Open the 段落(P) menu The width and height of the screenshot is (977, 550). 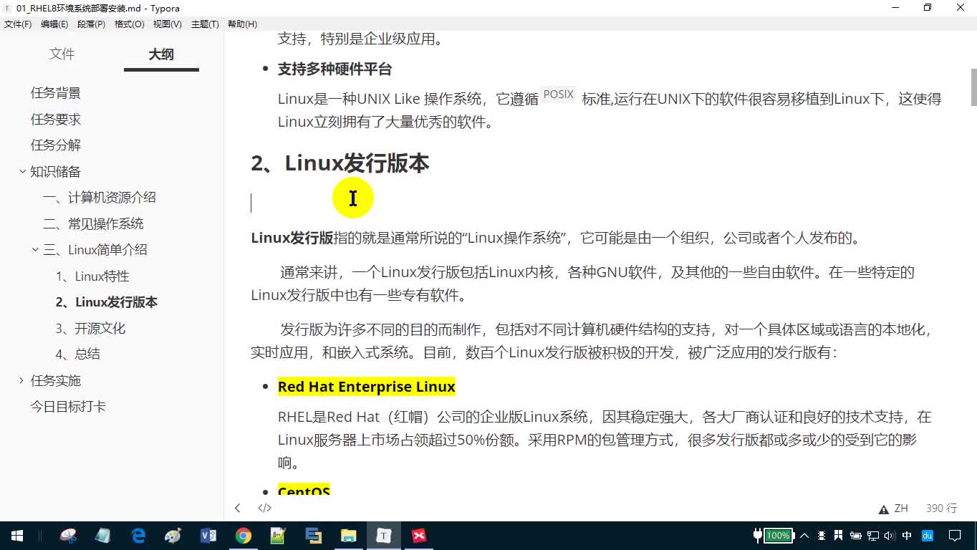(91, 24)
